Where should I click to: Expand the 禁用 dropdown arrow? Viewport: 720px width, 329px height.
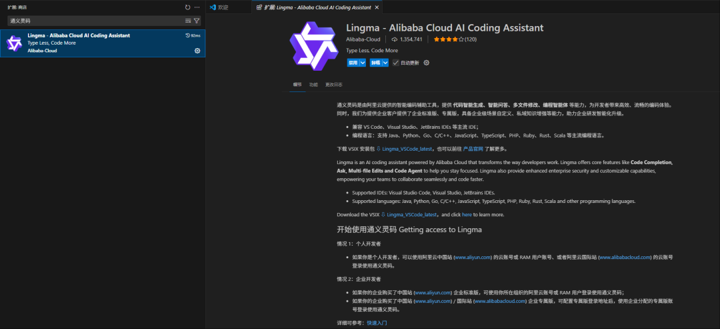(x=363, y=63)
